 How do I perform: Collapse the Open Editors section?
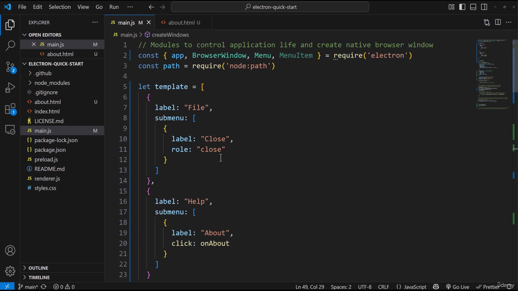tap(62, 35)
